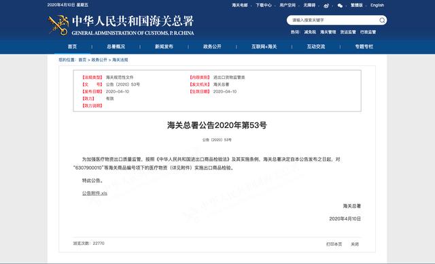Go to 互动交流 section
Image resolution: width=435 pixels, height=264 pixels.
pyautogui.click(x=315, y=47)
